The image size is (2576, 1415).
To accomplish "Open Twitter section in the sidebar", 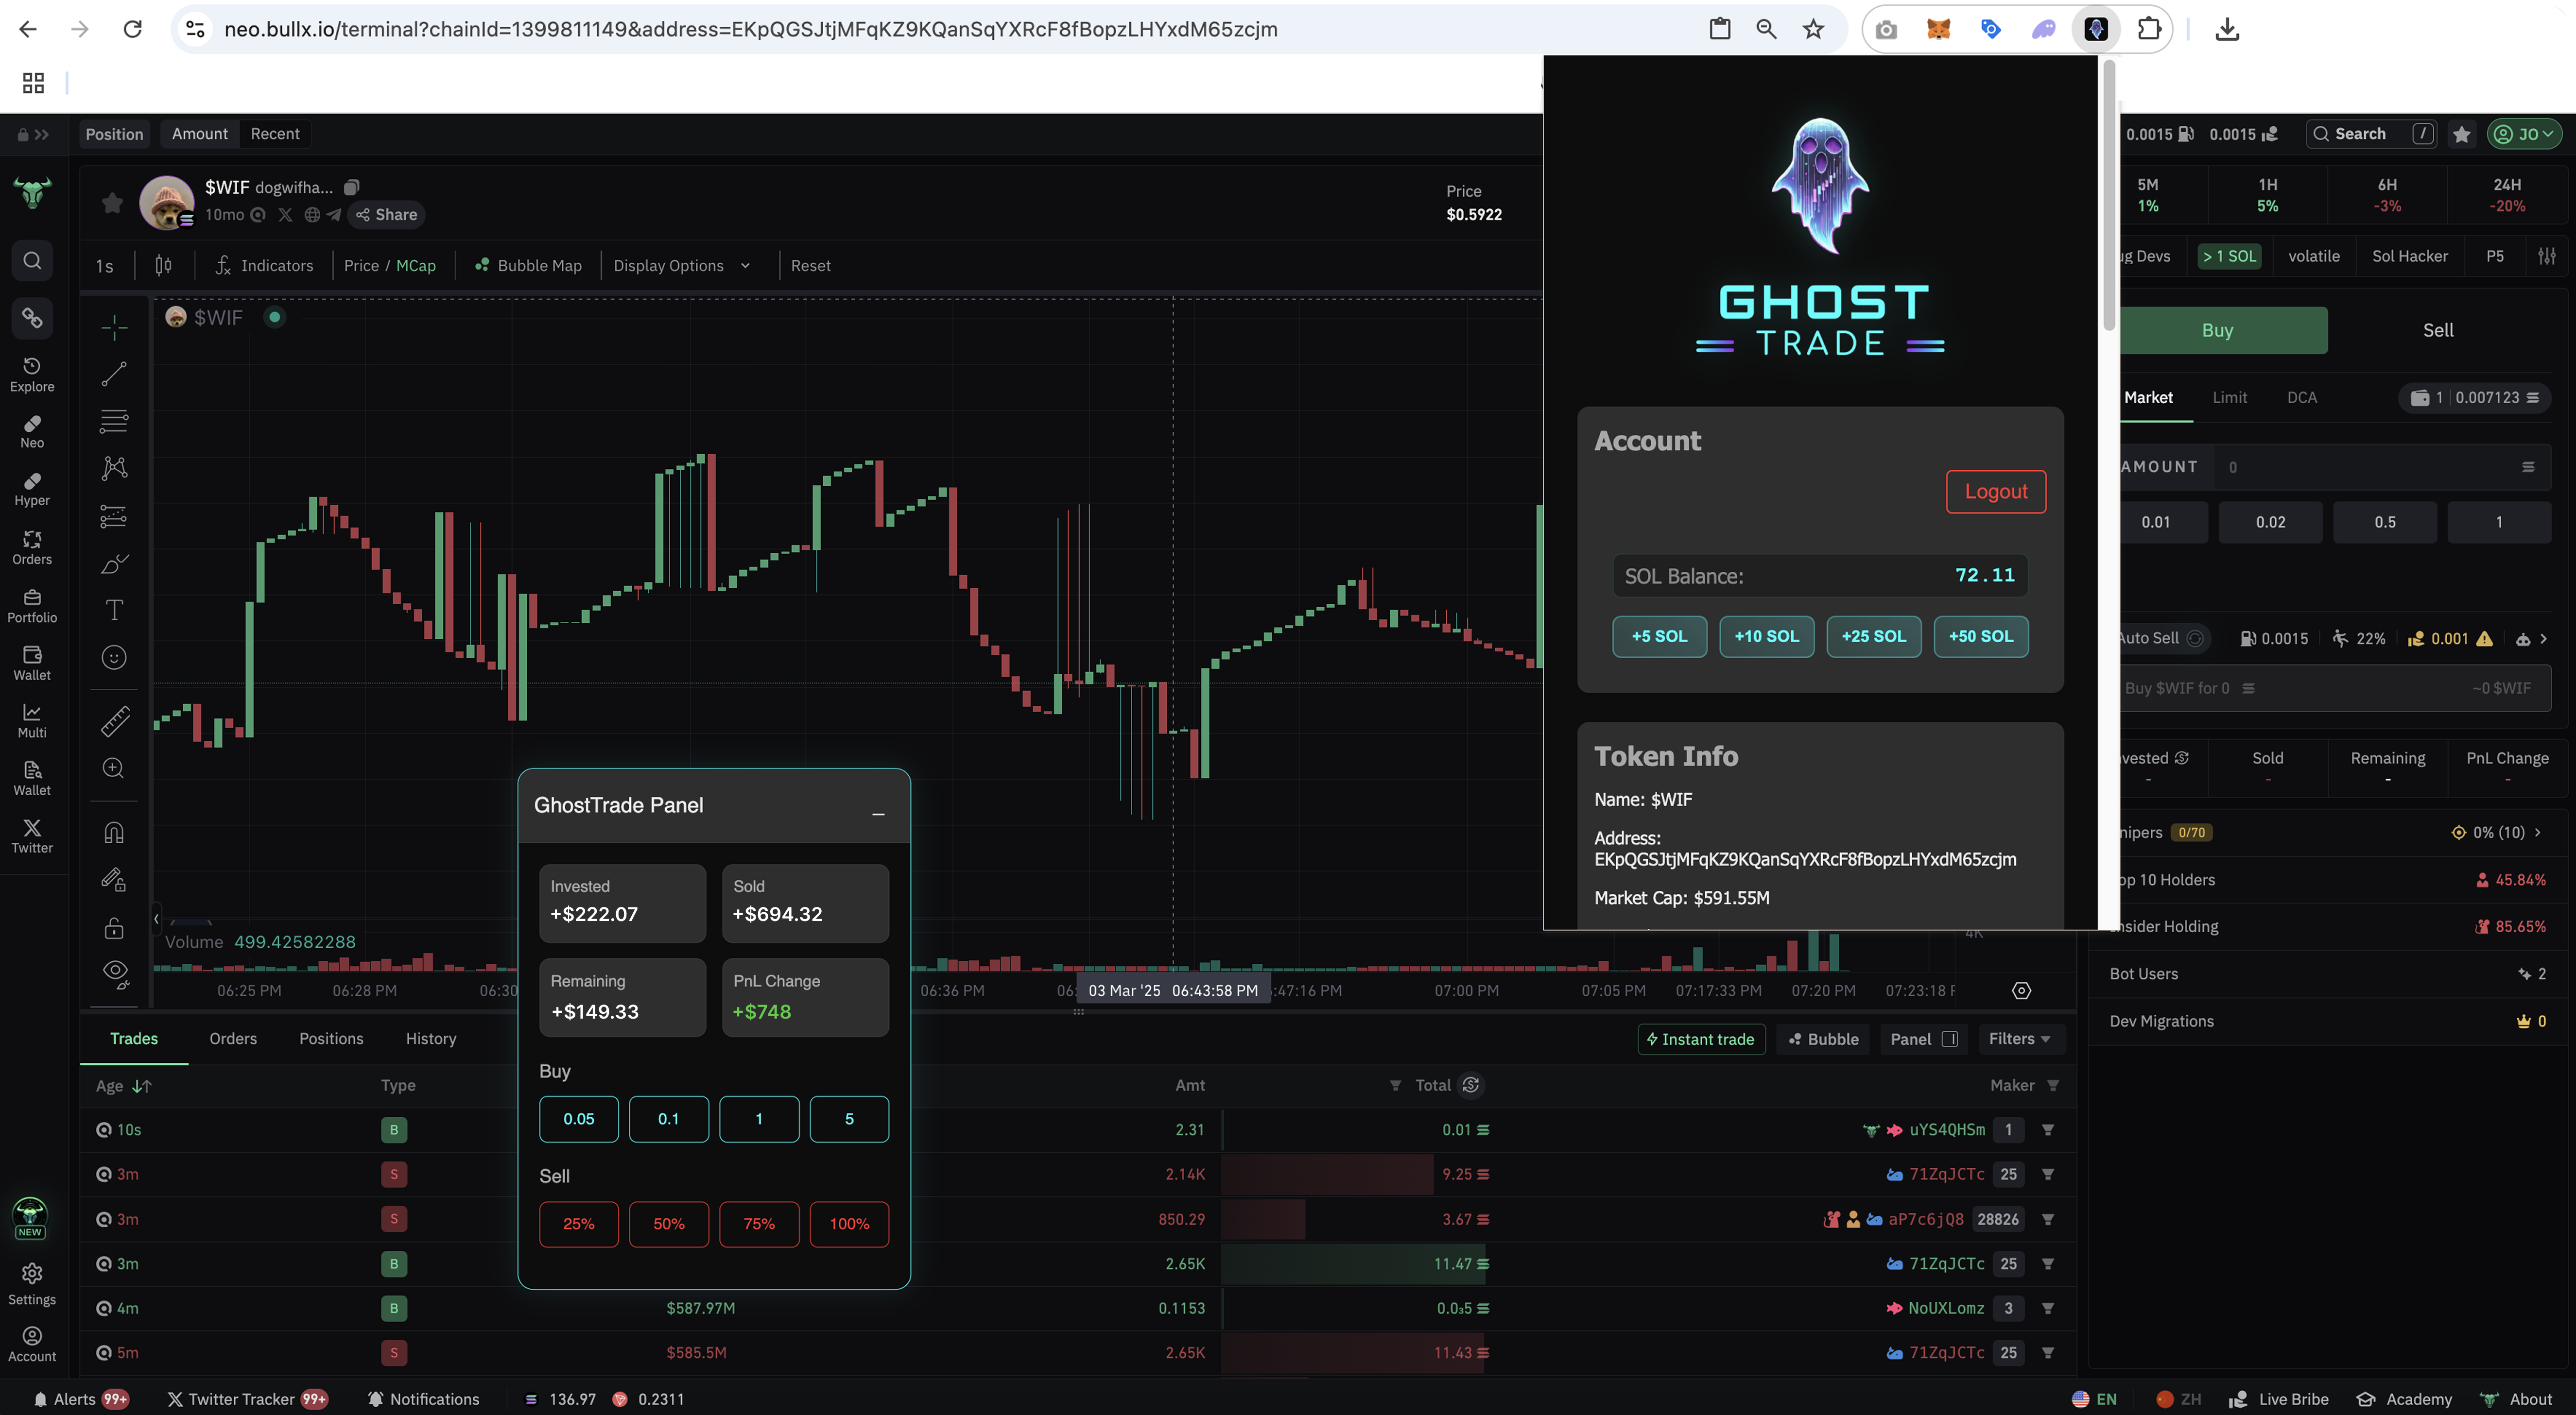I will tap(32, 835).
